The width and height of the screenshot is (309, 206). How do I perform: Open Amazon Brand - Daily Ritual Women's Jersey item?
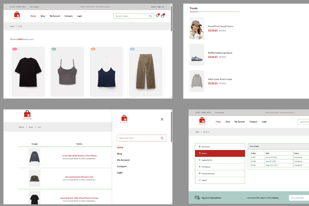coord(79,198)
